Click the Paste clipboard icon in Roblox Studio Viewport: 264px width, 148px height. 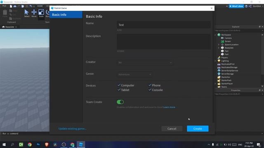5,13
